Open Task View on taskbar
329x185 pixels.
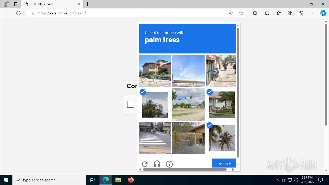click(x=93, y=180)
